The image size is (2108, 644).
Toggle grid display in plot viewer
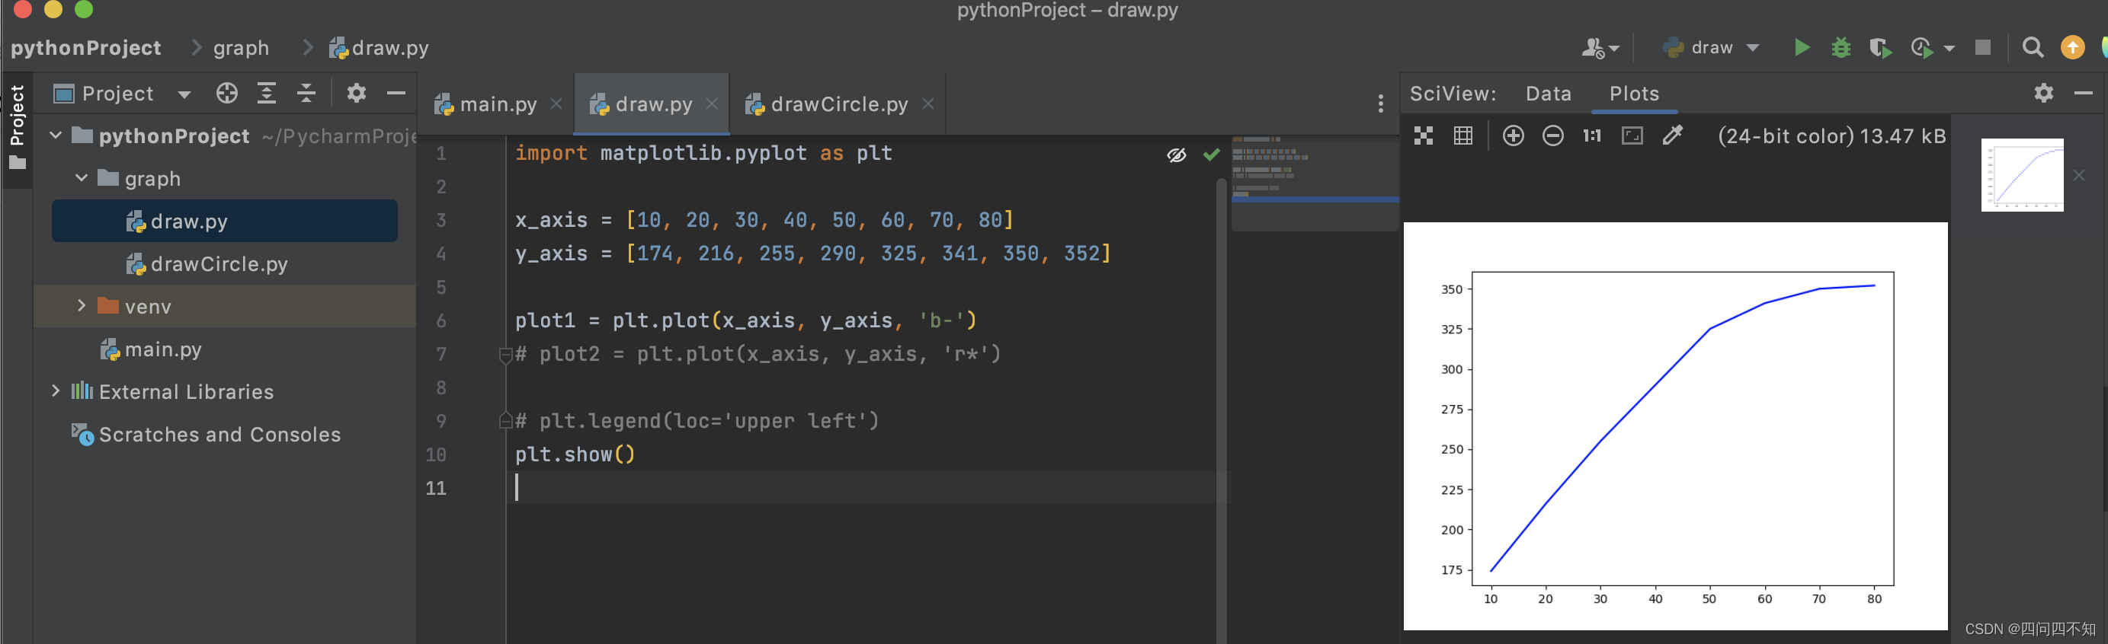pos(1463,135)
